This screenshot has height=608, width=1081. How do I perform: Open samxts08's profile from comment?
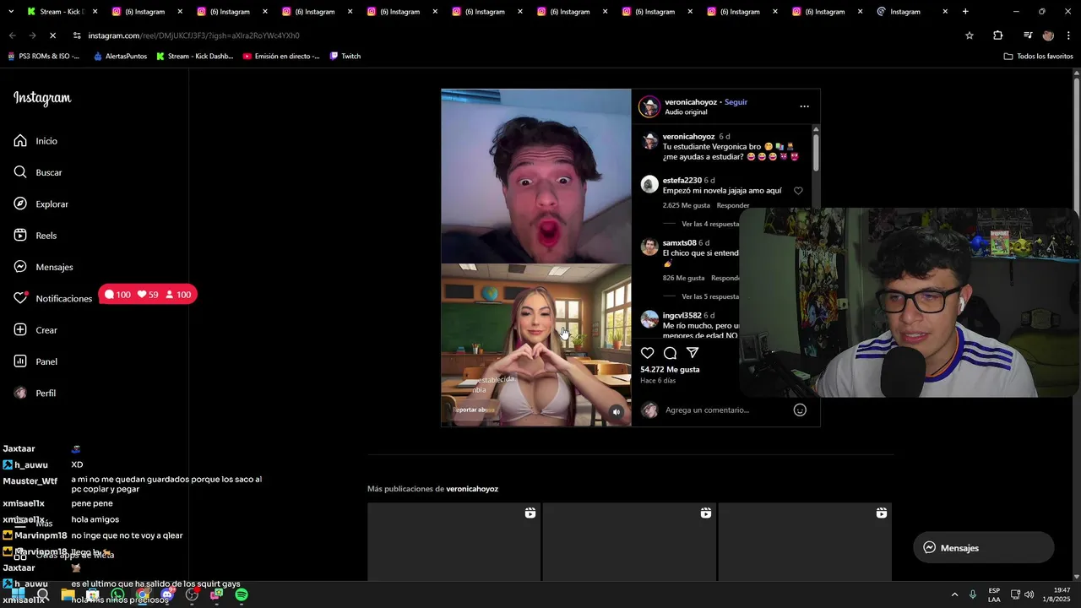point(680,242)
